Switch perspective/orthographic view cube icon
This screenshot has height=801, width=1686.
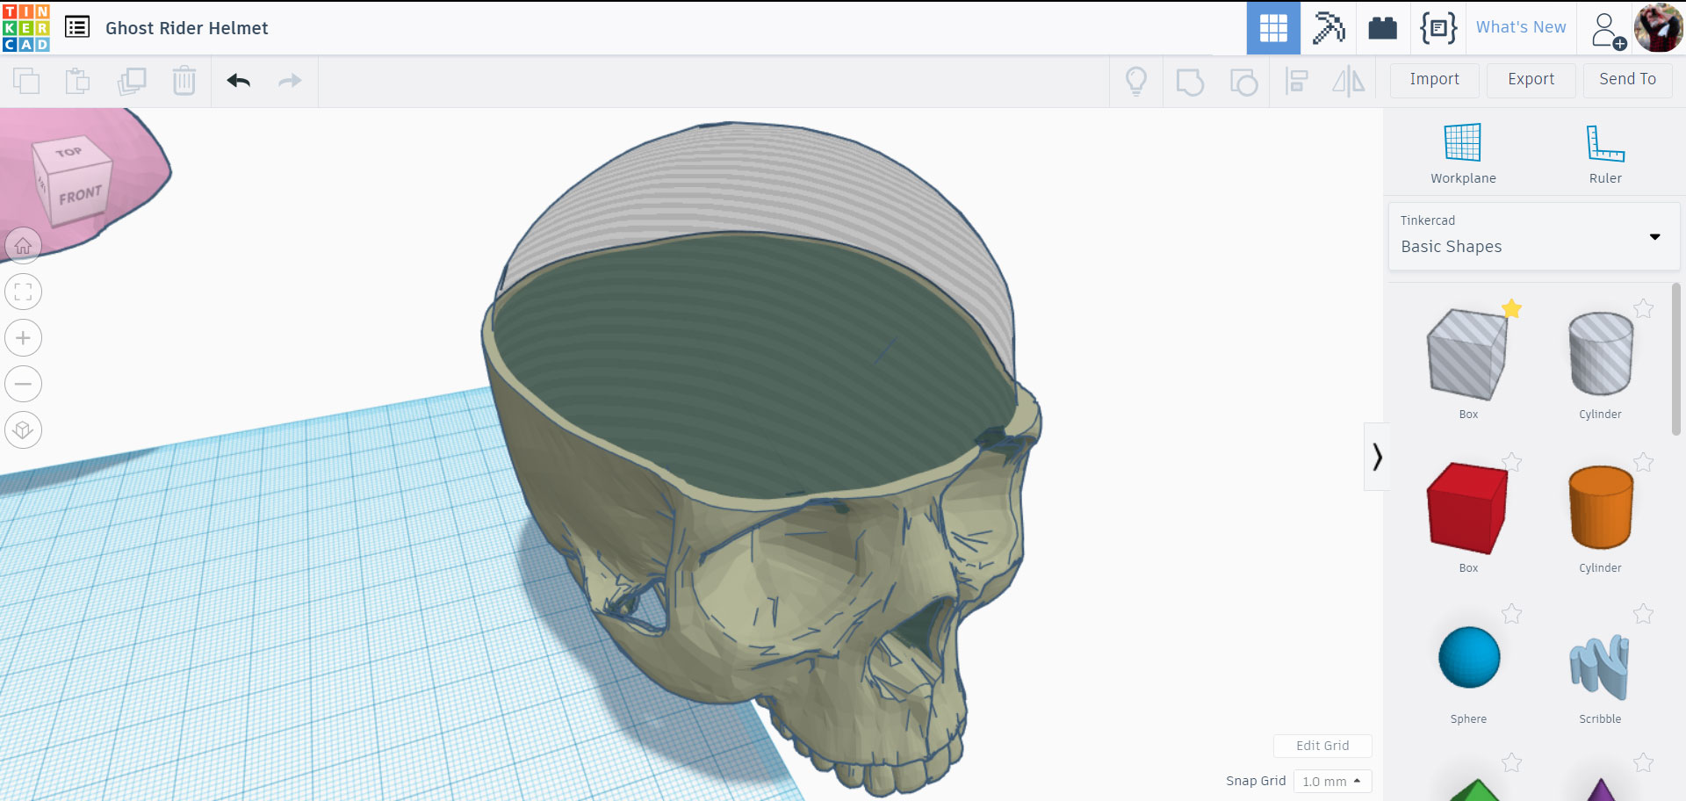pos(24,430)
